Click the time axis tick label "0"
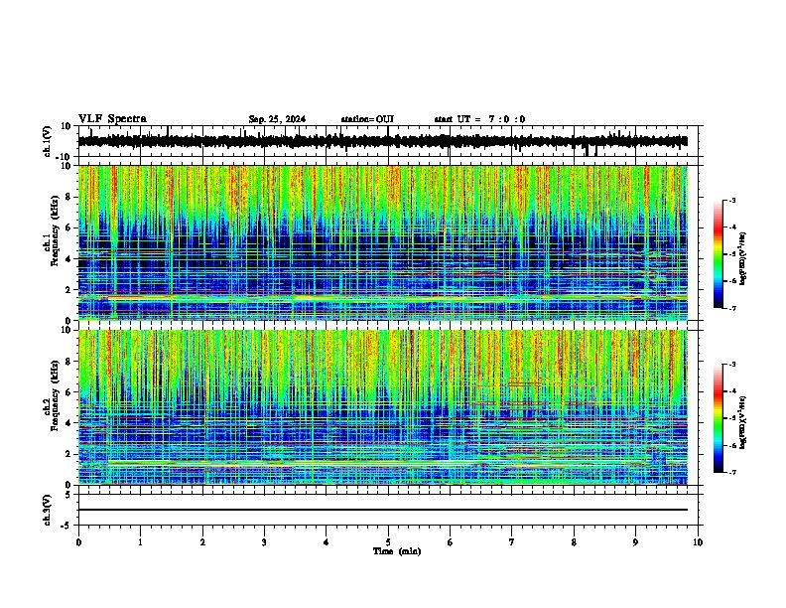This screenshot has width=786, height=608. 78,542
